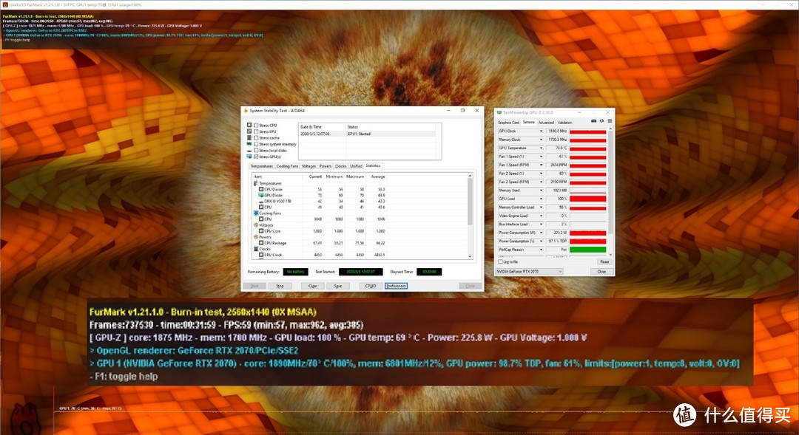The height and width of the screenshot is (435, 799).
Task: Switch to the Validation tab in GPU-Z
Action: (564, 123)
